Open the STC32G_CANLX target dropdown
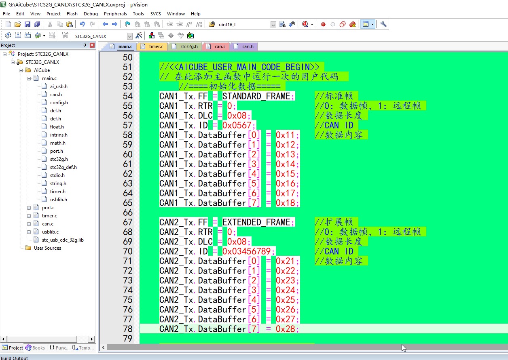Screen dimensions: 508x360 129,36
